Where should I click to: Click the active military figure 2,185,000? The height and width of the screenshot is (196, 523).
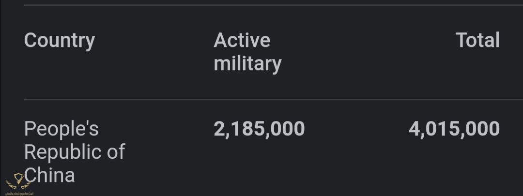[259, 129]
